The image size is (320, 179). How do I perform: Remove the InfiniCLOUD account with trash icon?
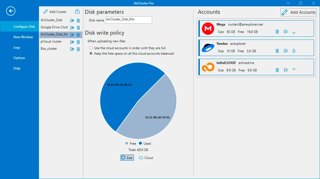click(277, 70)
